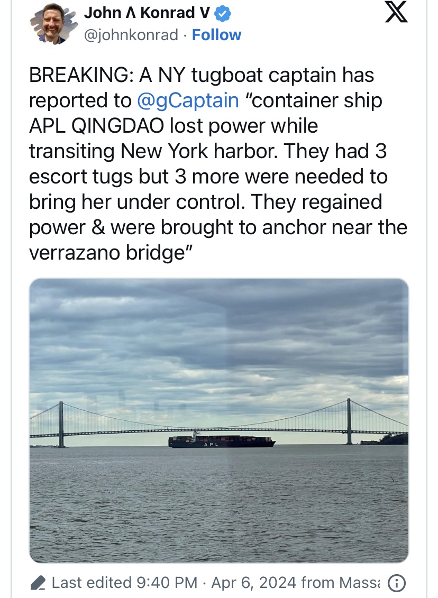
Task: Open the info icon beside the date
Action: (396, 583)
